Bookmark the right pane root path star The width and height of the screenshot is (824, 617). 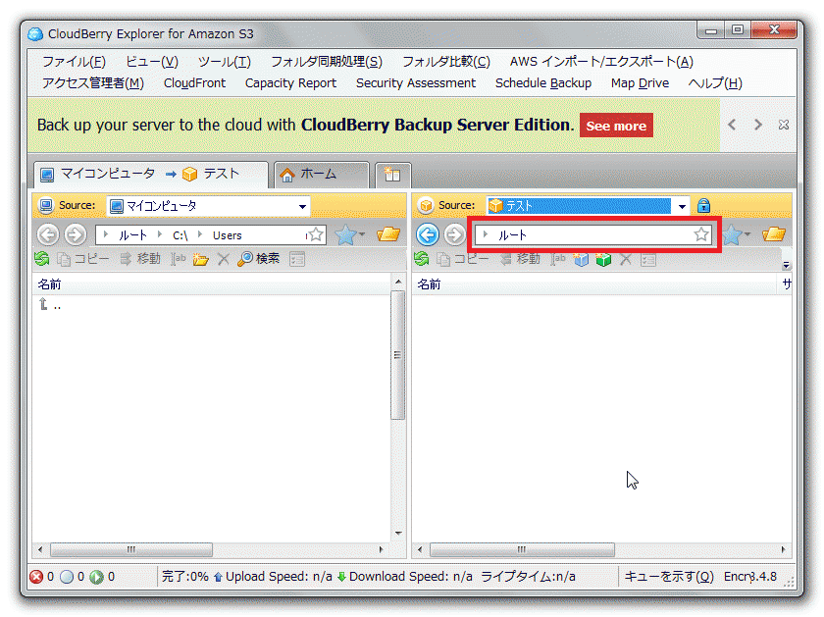pos(701,234)
